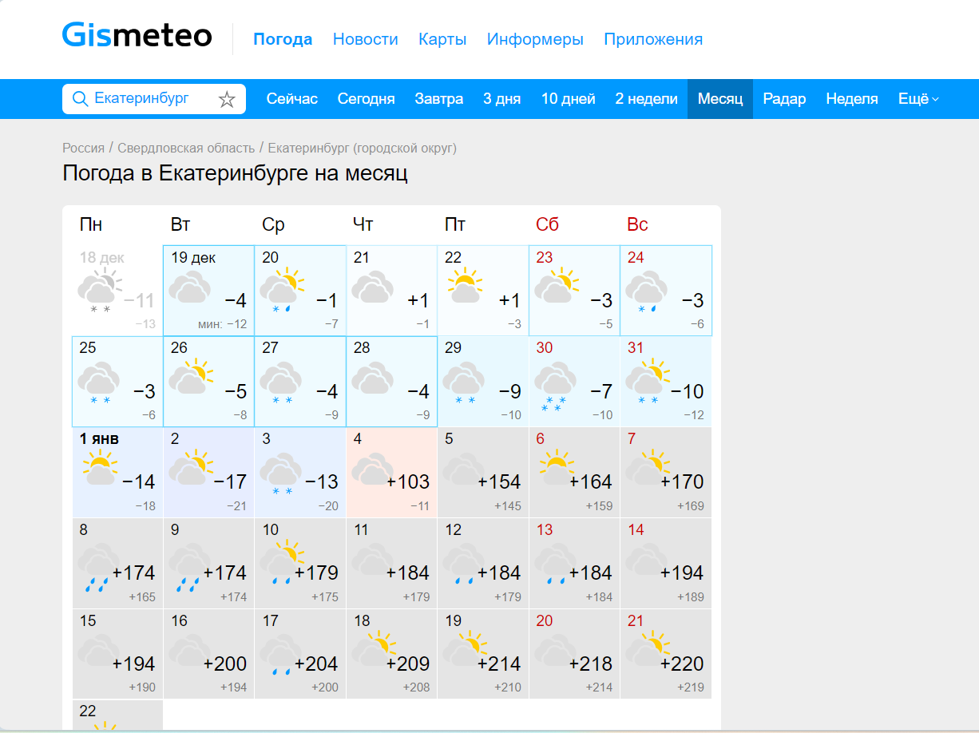Follow the Россия breadcrumb link
Screen dimensions: 979x733
pos(84,148)
